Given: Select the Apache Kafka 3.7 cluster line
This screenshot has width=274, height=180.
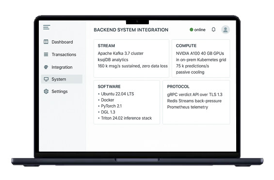Looking at the screenshot, I should [121, 53].
